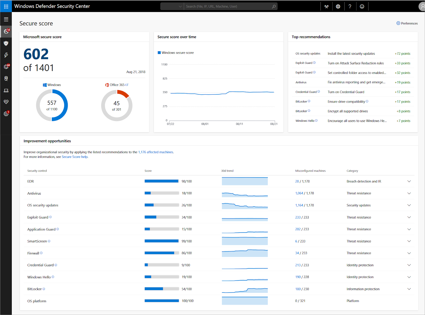Expand the EDR security control row
The width and height of the screenshot is (425, 315).
click(409, 181)
